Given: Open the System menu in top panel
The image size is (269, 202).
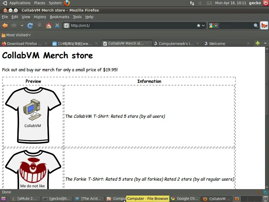Looking at the screenshot, I should pos(55,3).
